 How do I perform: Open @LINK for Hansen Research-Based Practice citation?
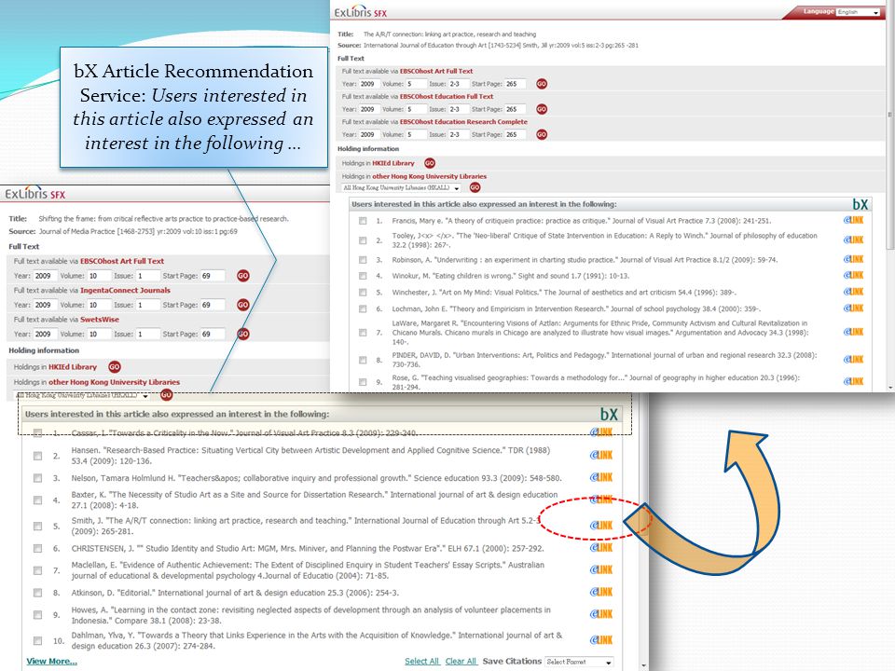pos(601,456)
